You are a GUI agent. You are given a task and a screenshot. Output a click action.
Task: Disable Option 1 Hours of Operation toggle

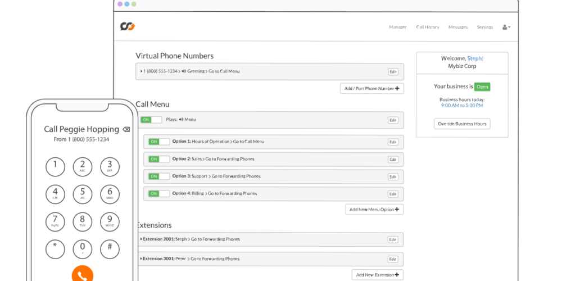pos(159,142)
